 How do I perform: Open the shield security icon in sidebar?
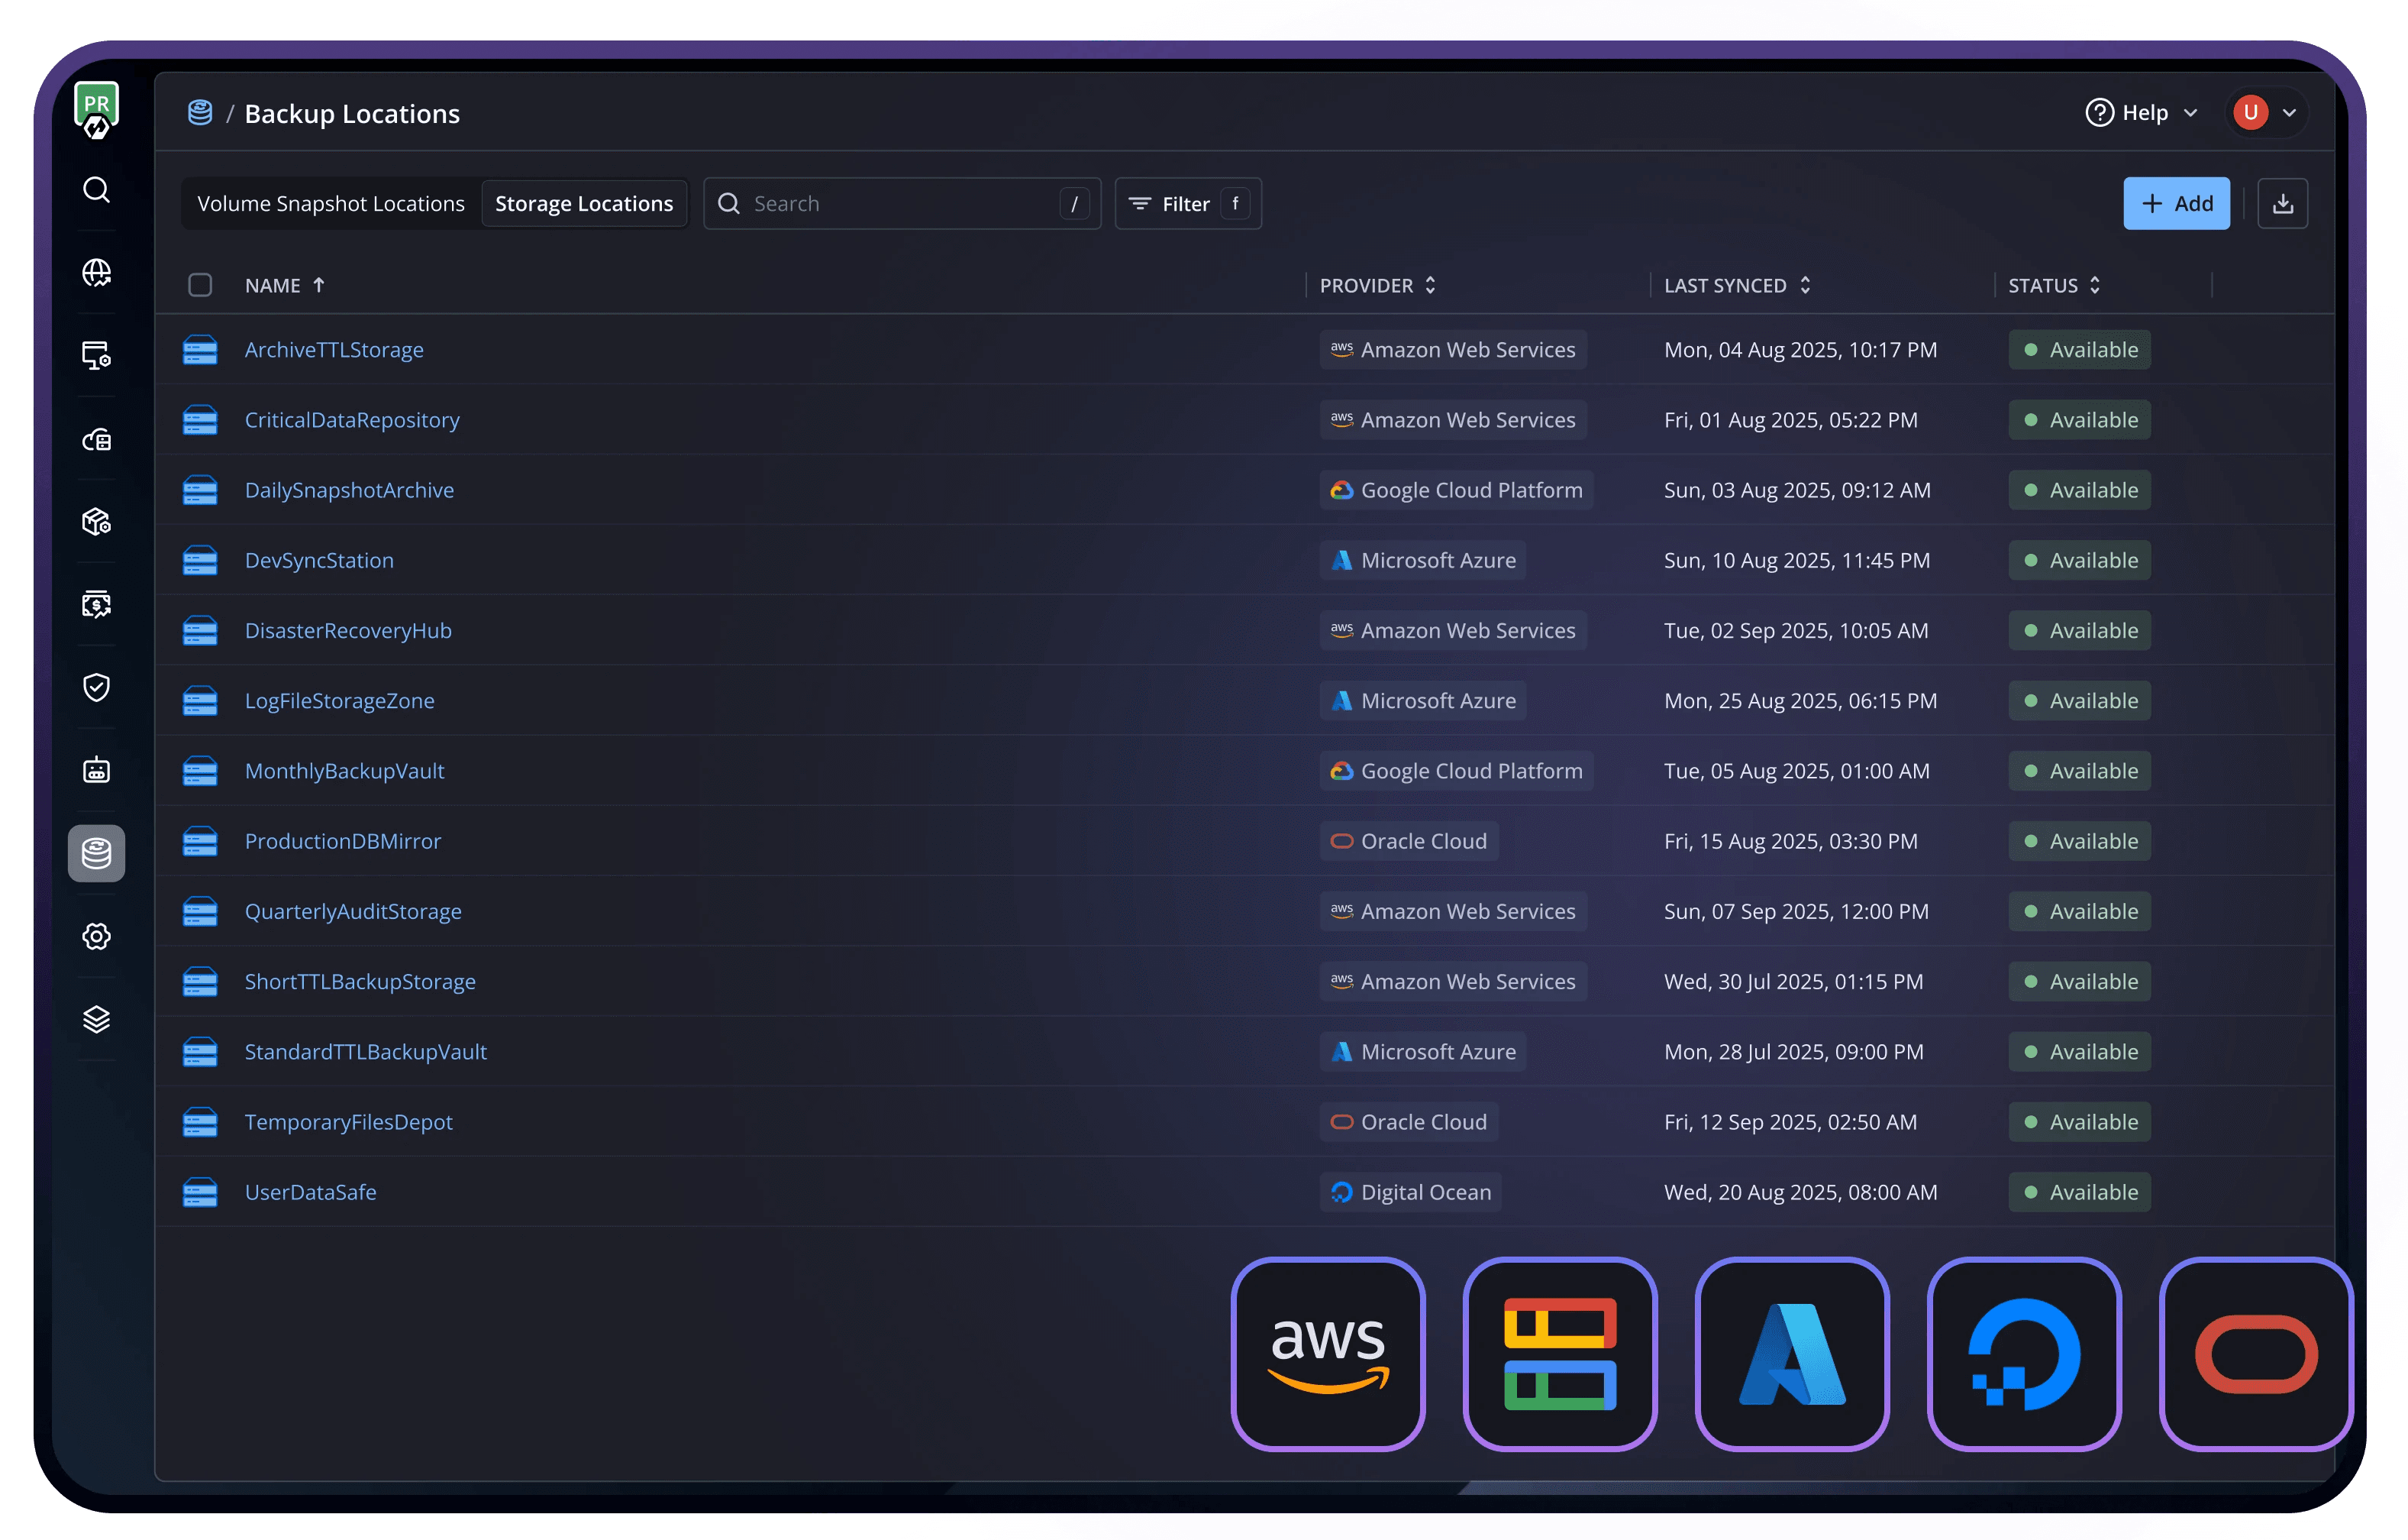(96, 687)
